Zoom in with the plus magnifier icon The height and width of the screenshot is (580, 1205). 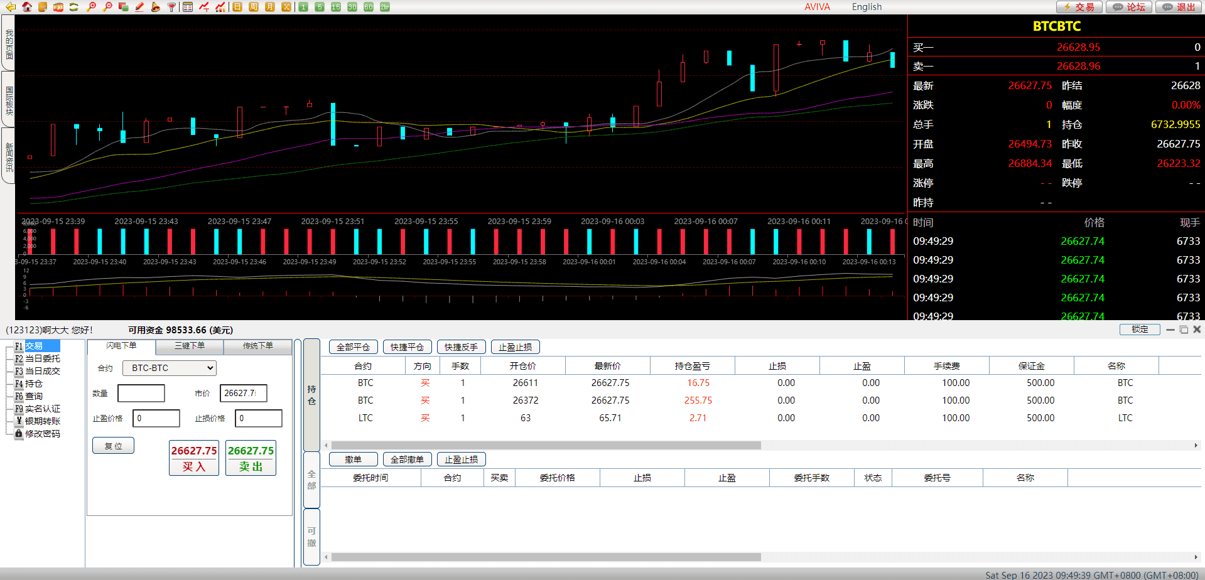(x=92, y=7)
